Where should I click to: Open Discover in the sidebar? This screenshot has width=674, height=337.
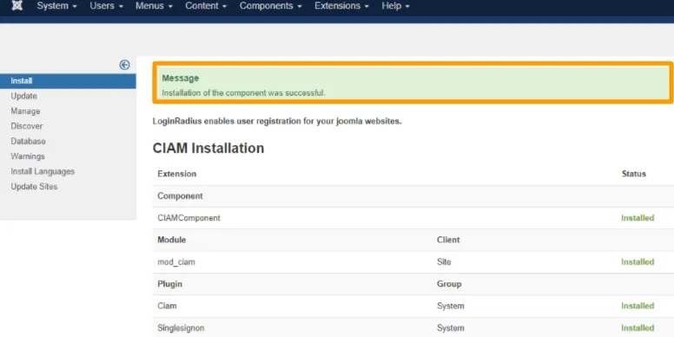pyautogui.click(x=27, y=126)
